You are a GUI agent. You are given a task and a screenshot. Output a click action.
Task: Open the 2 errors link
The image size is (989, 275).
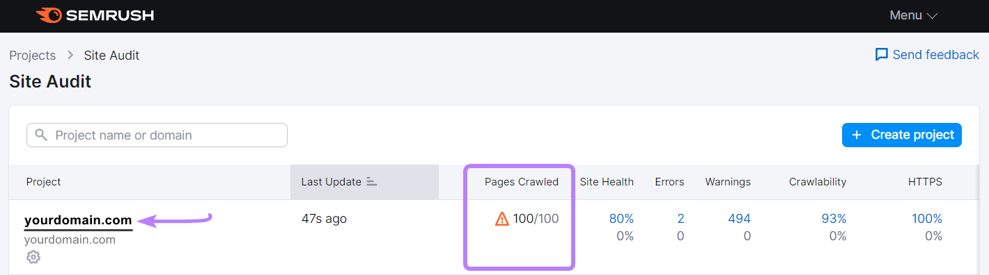tap(680, 219)
